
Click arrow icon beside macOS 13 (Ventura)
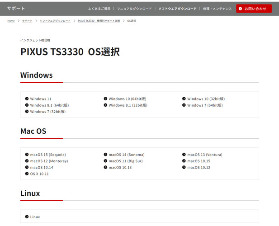[184, 155]
